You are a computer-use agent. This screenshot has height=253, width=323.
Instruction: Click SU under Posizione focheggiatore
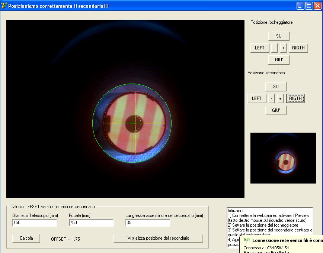click(279, 36)
